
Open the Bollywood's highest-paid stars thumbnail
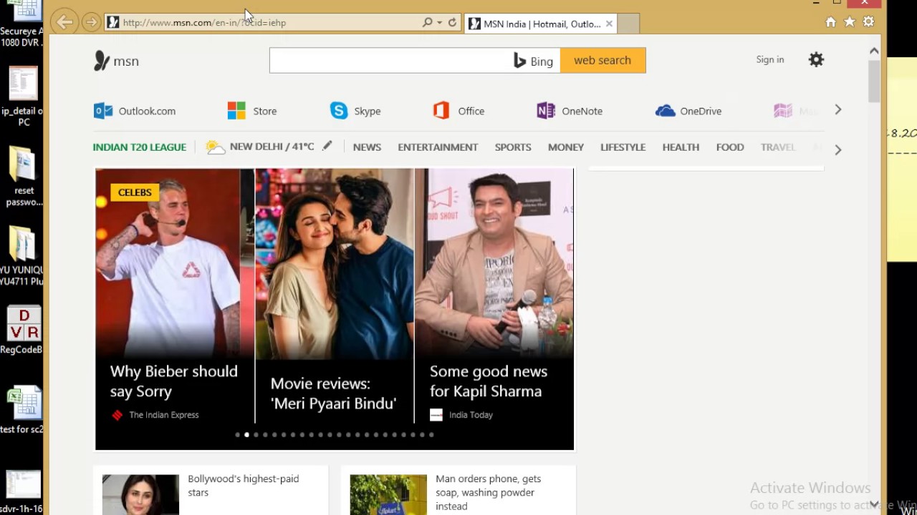tap(140, 494)
